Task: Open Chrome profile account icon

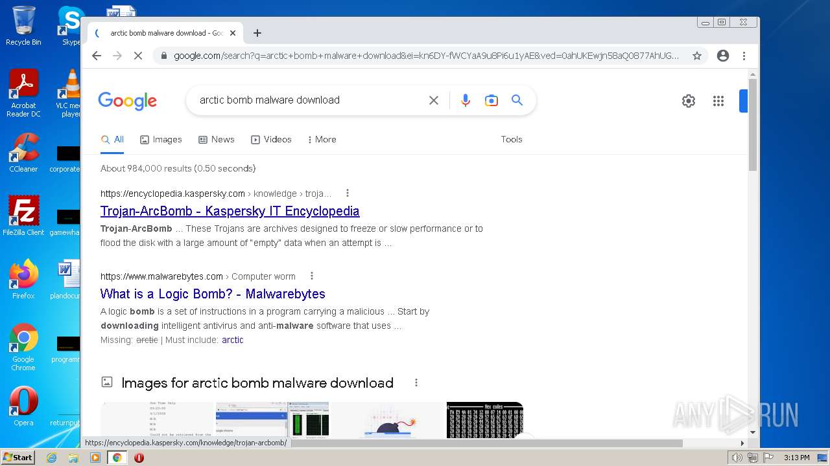Action: (723, 56)
